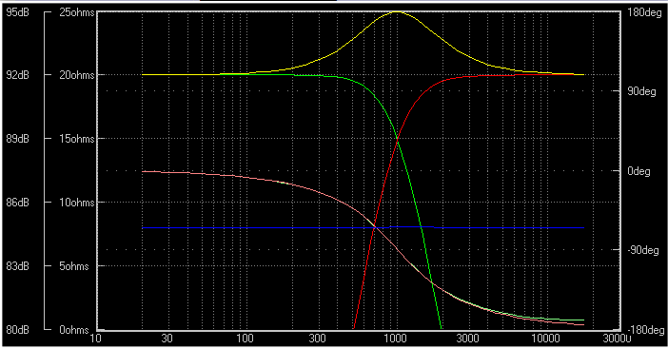668x349 pixels.
Task: Click the 5ohms impedance label
Action: [x=74, y=266]
